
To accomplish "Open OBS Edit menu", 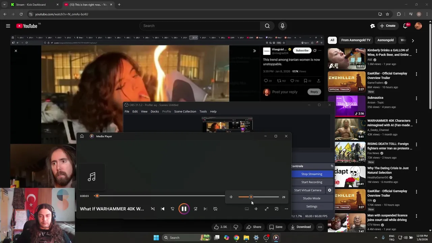I will click(135, 111).
